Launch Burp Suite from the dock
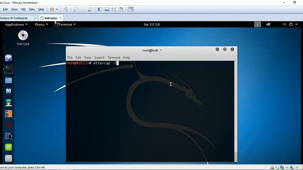Screen dimensions: 303x170 point(9,113)
